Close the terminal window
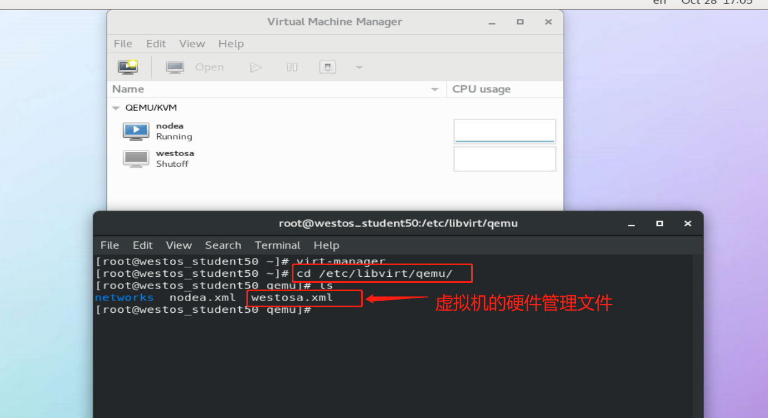This screenshot has height=418, width=768. pos(688,224)
